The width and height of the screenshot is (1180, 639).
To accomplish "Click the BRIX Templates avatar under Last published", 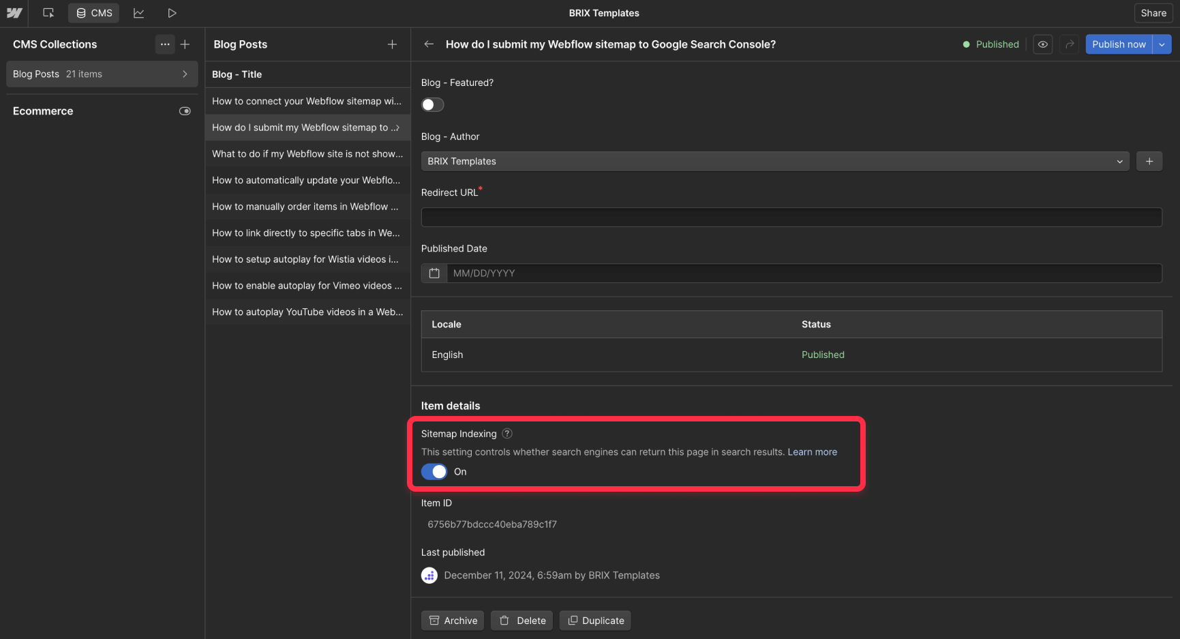I will pos(429,576).
